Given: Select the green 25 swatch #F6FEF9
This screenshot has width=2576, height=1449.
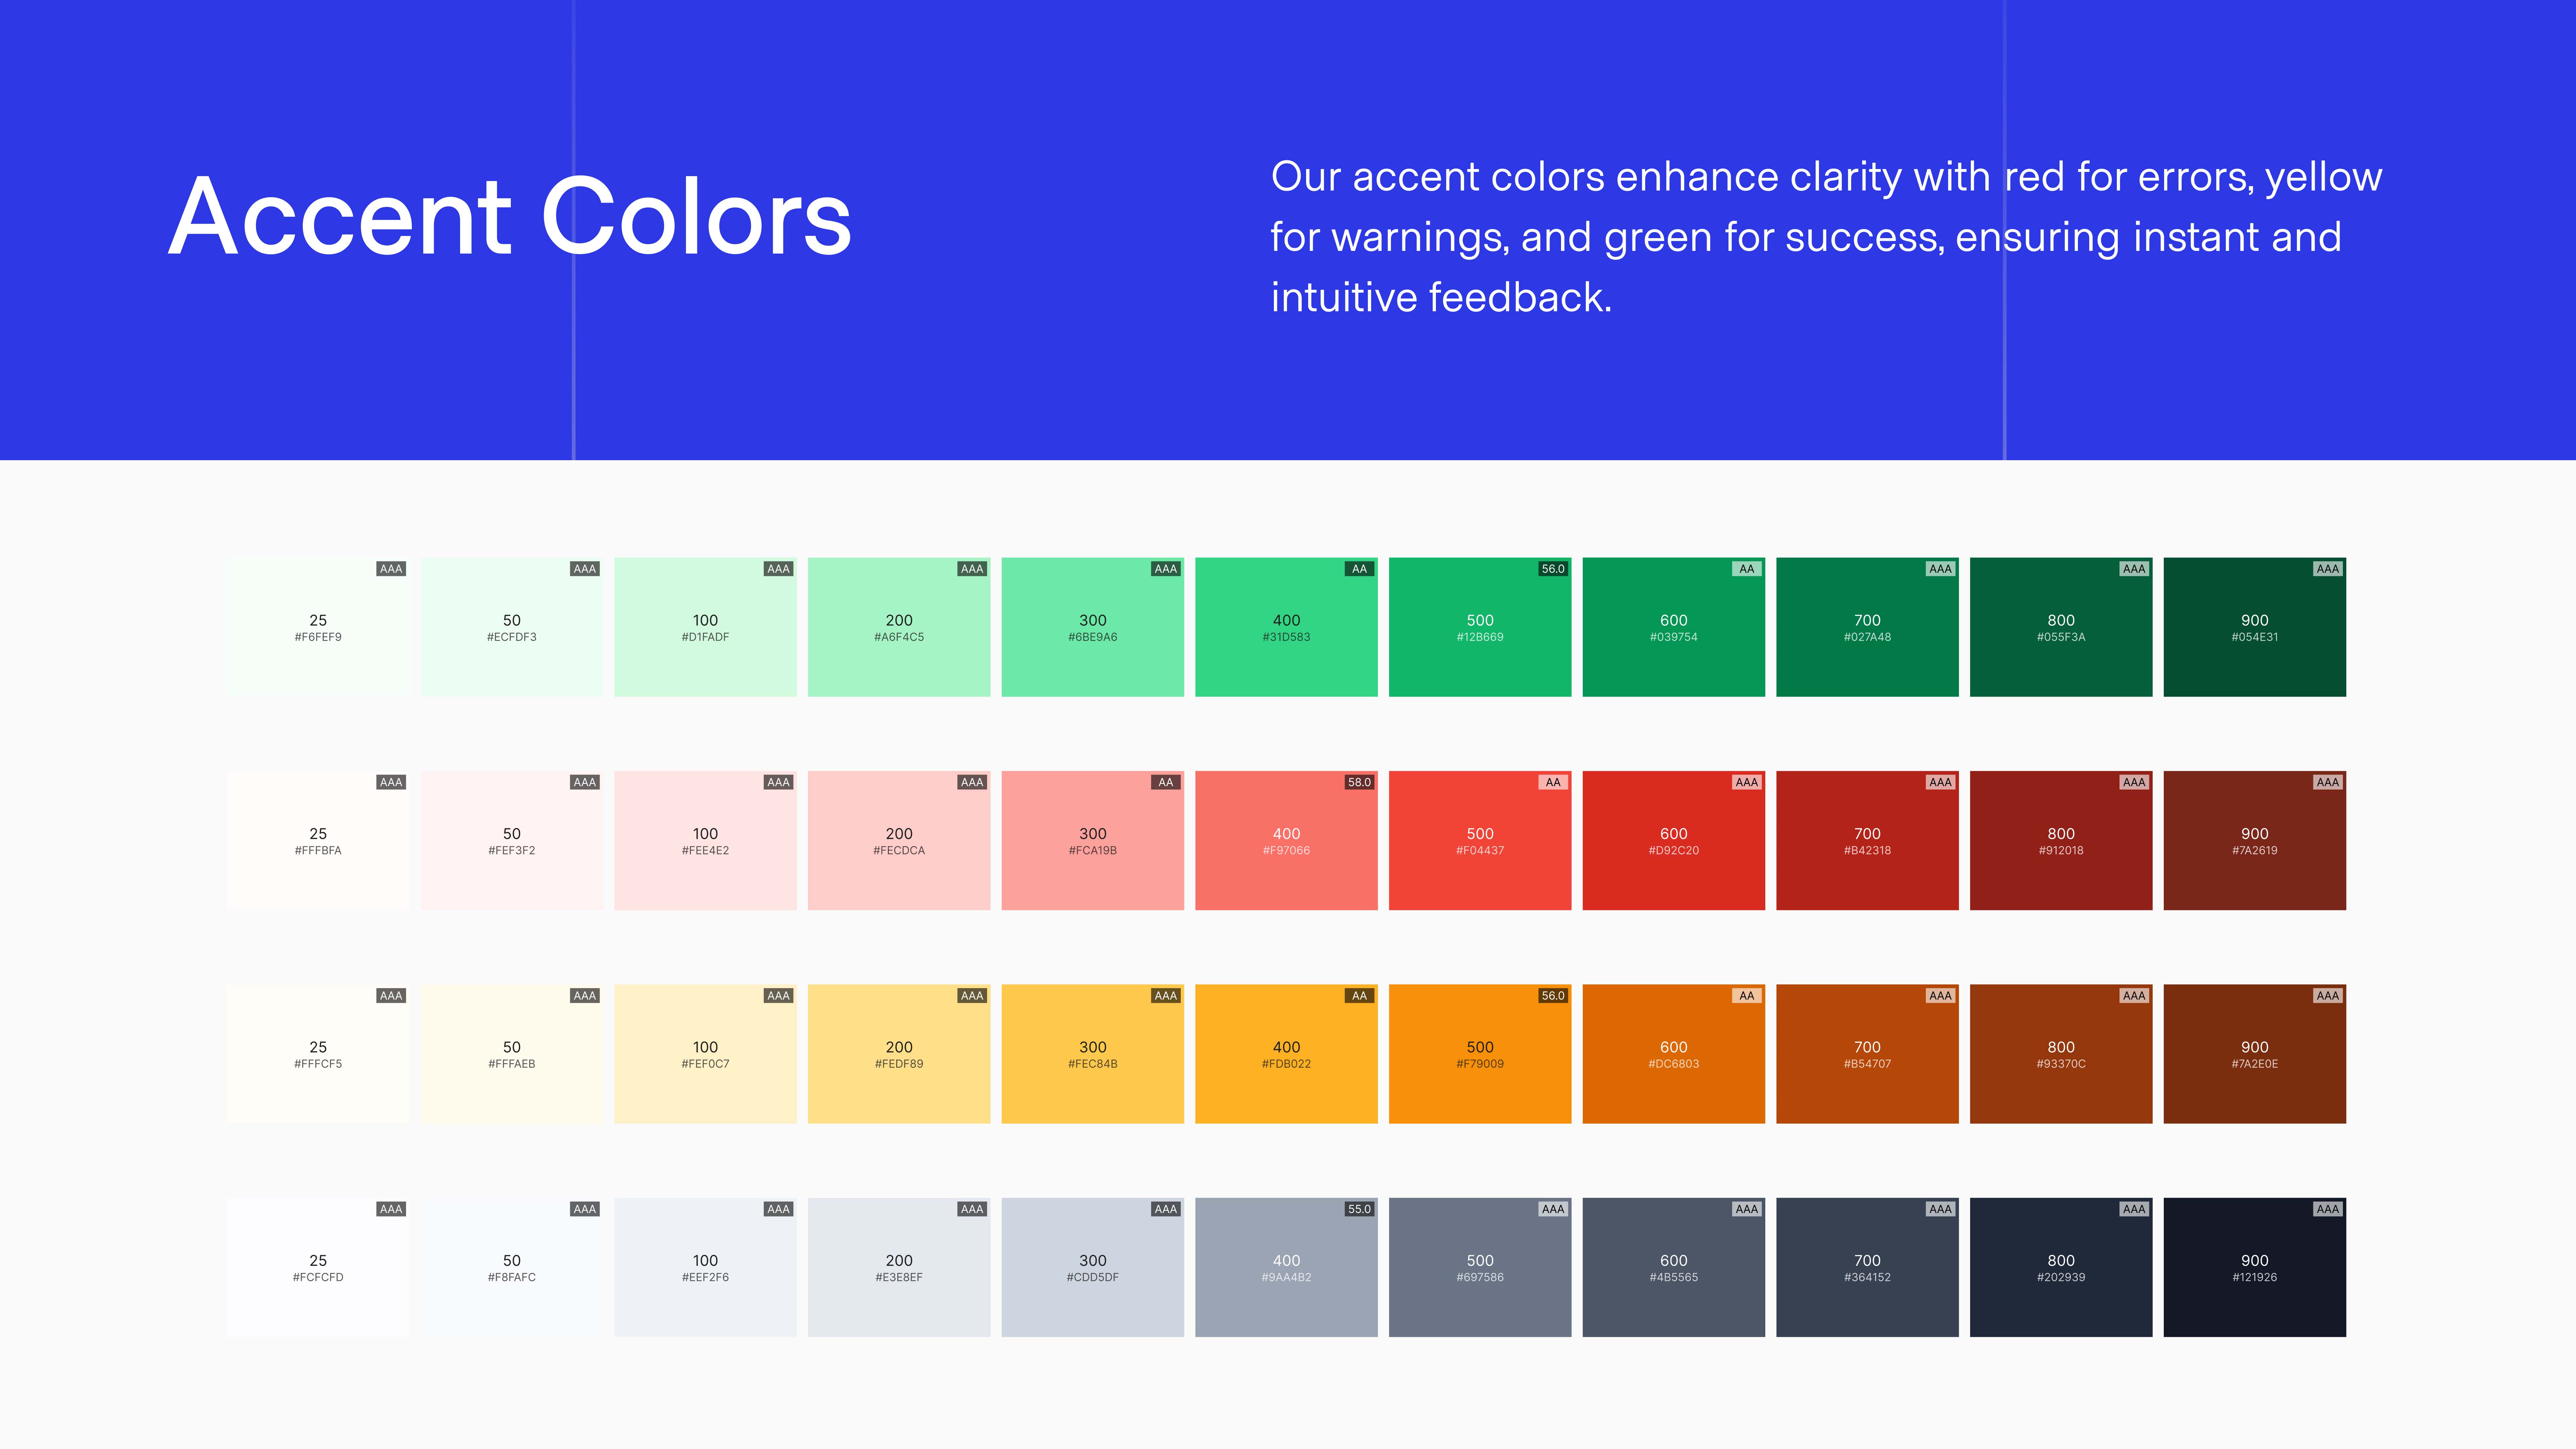Looking at the screenshot, I should [x=318, y=627].
